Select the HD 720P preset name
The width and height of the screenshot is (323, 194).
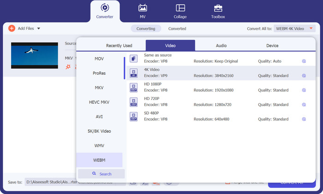(152, 99)
